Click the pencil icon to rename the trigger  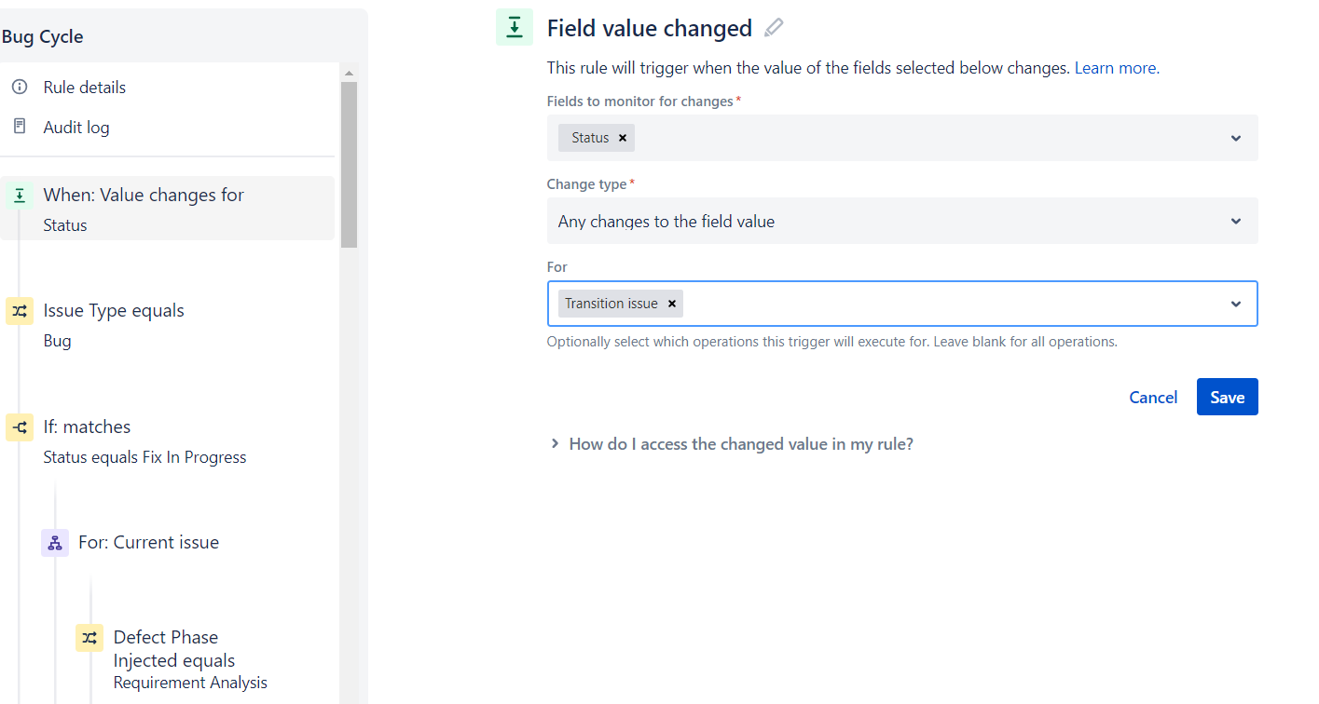tap(774, 28)
